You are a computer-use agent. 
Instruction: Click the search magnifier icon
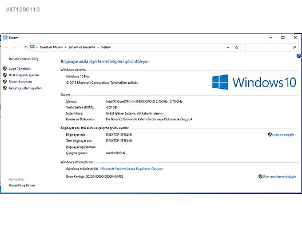[x=294, y=47]
